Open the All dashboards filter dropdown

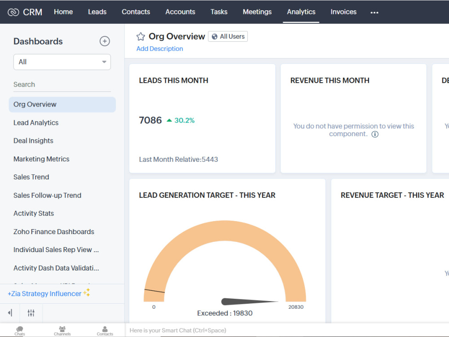(62, 62)
